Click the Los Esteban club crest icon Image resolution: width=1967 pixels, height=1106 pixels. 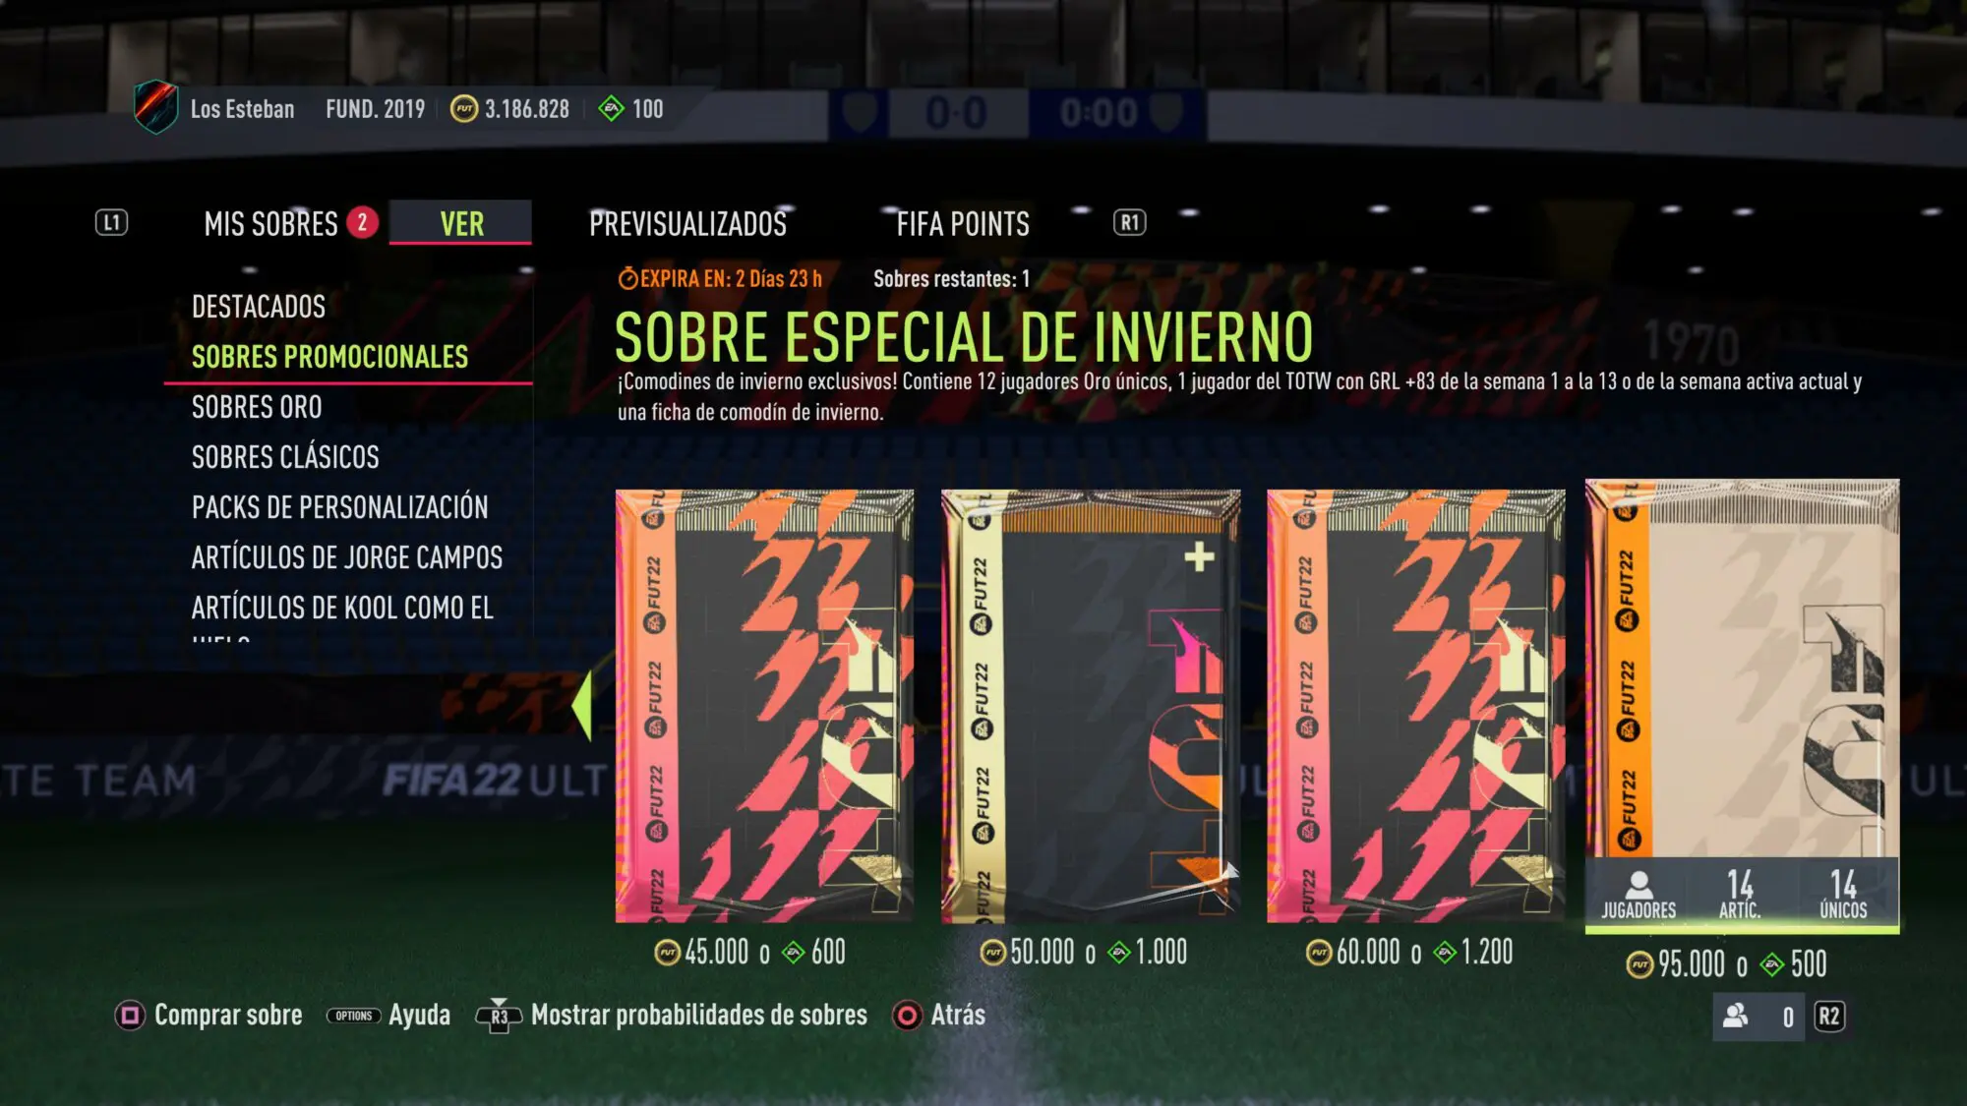(x=155, y=107)
